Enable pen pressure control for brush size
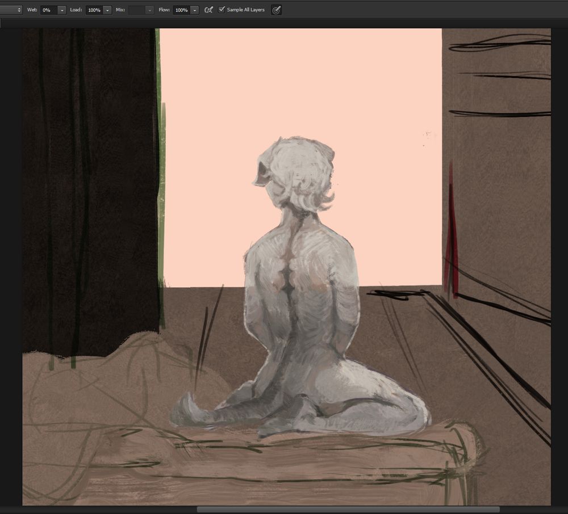Image resolution: width=568 pixels, height=514 pixels. pos(277,10)
